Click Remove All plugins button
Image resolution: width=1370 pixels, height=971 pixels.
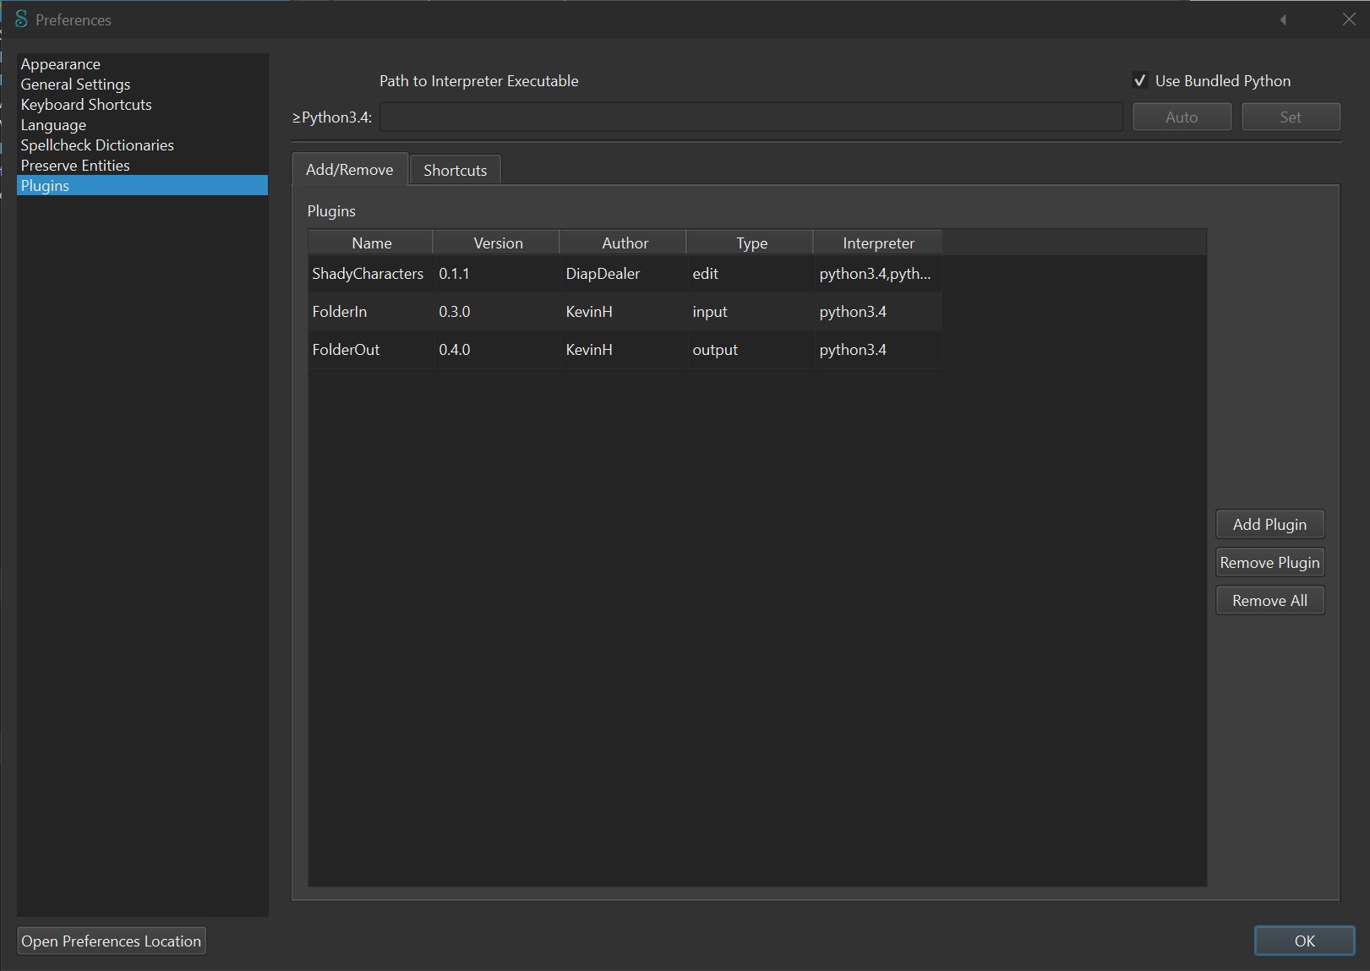[1269, 601]
